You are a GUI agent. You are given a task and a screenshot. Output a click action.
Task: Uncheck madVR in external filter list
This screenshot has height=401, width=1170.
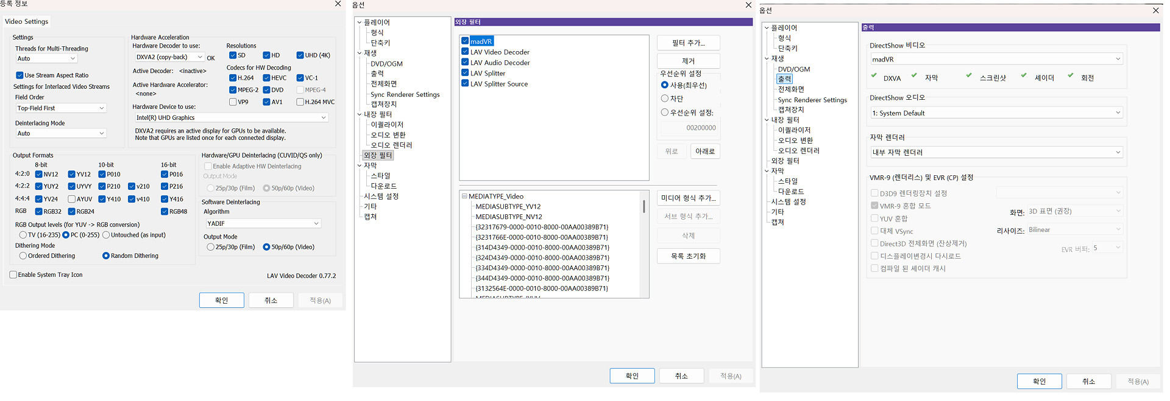pos(465,41)
